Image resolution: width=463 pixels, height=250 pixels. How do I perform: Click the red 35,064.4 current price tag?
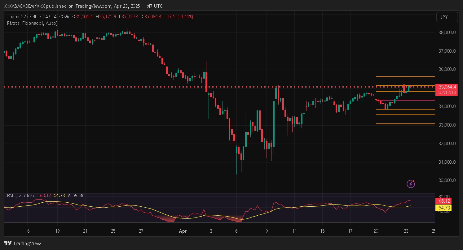pos(447,87)
